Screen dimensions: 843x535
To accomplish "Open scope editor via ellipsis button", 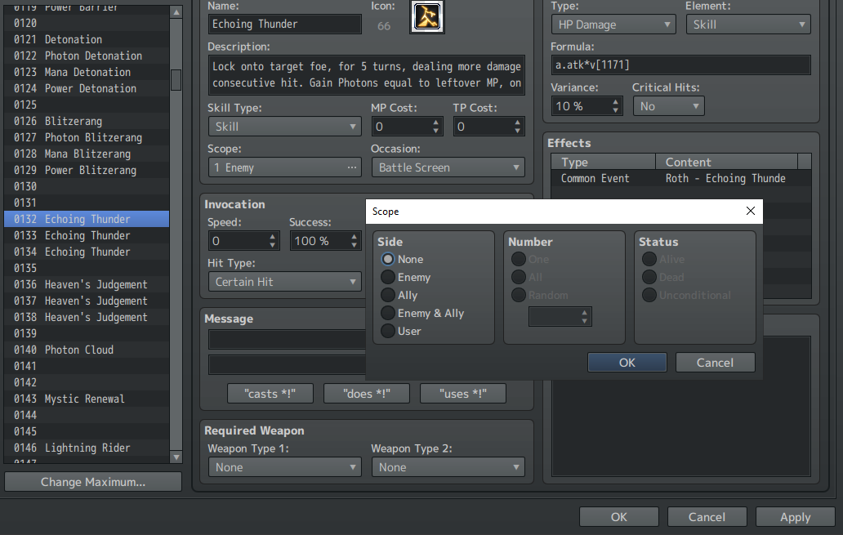I will [351, 167].
